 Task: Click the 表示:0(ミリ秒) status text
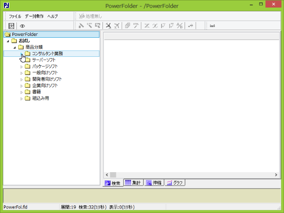122,207
